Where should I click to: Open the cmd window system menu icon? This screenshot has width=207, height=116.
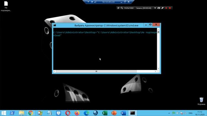[x=55, y=25]
